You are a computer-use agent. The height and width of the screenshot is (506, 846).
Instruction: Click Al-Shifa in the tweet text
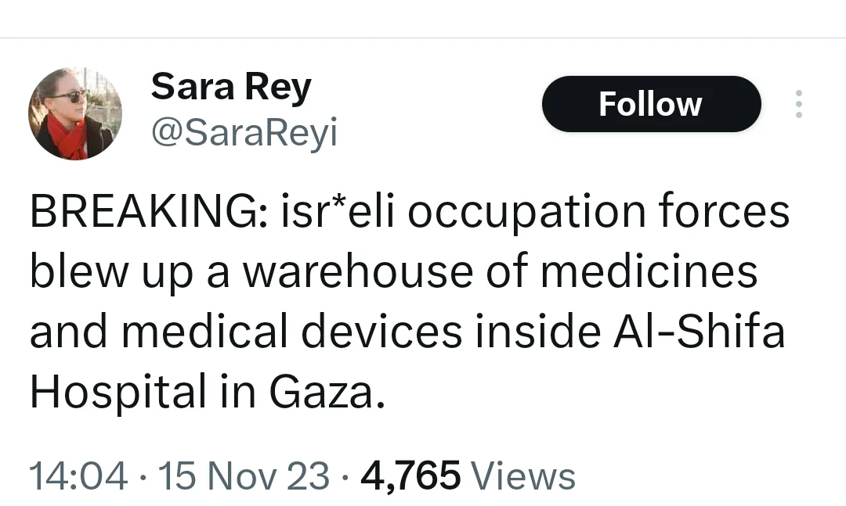click(699, 332)
